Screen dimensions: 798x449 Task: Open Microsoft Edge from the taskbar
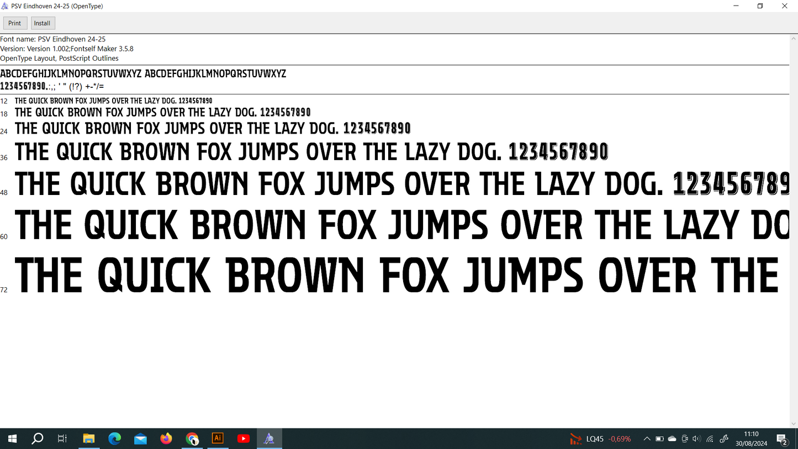tap(114, 439)
